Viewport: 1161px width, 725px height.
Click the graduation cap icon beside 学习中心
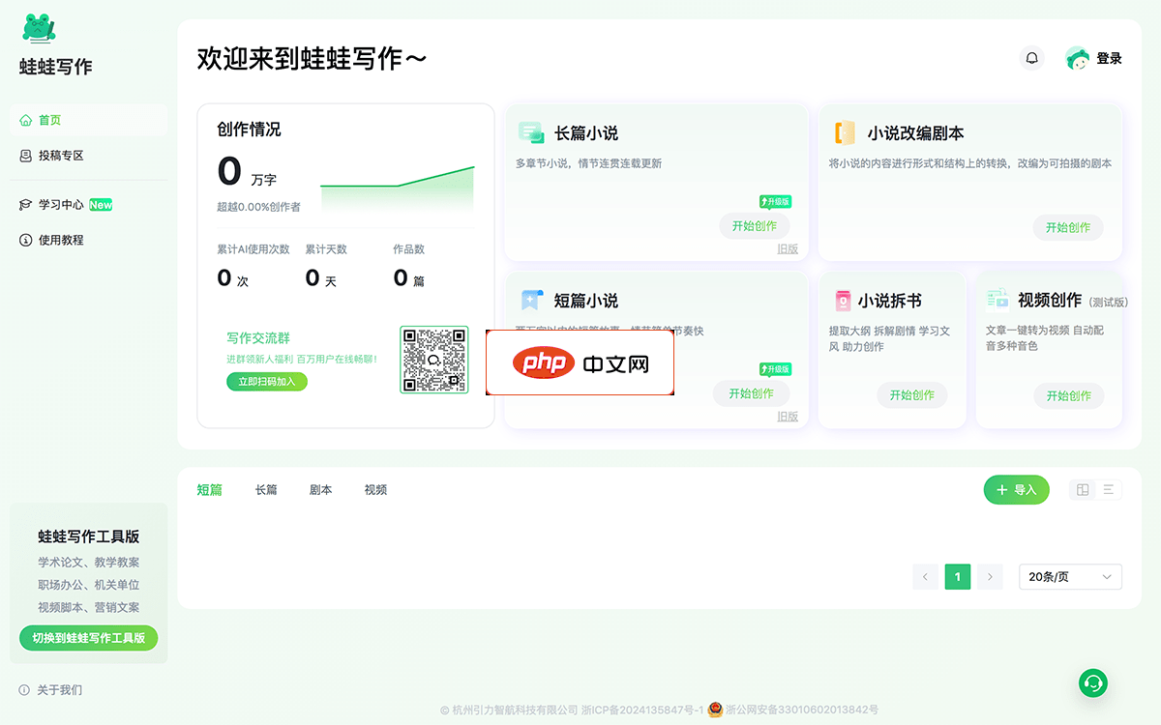(26, 205)
